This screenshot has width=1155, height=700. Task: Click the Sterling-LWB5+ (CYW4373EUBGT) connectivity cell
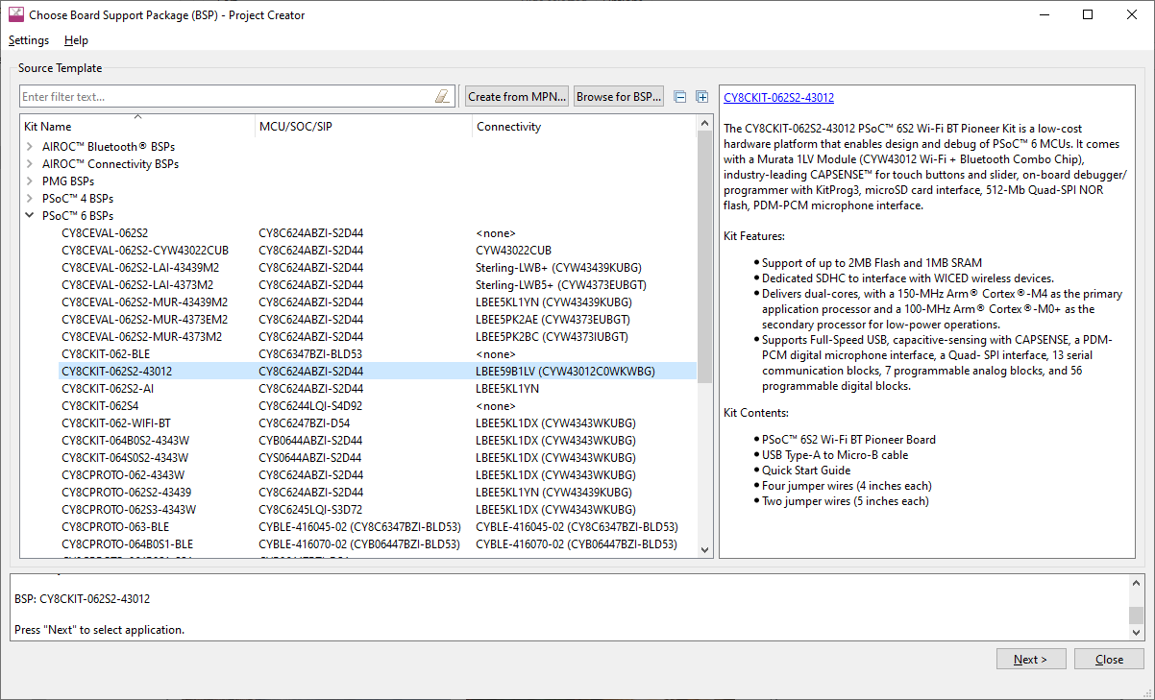(561, 285)
